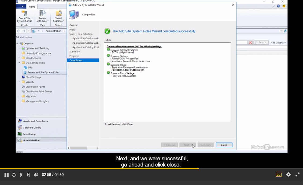Open the navigation history dropdown arrow
Image resolution: width=303 pixels, height=185 pixels.
(28, 31)
